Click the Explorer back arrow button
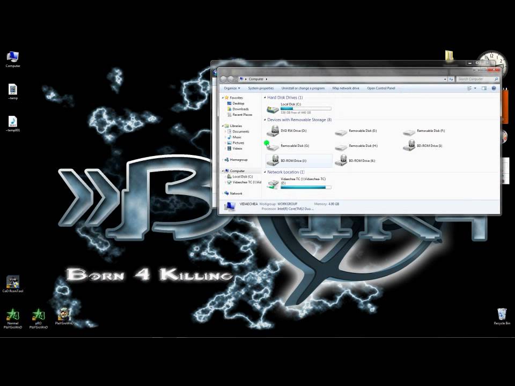This screenshot has height=386, width=515. 223,79
